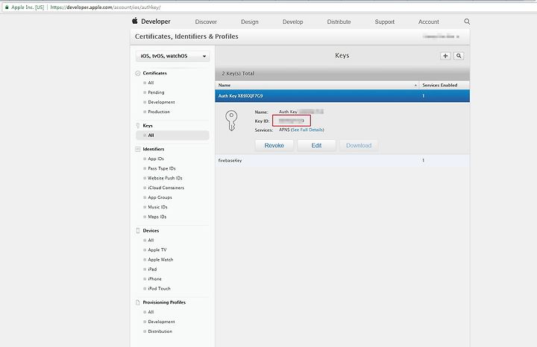Open the Account menu
537x347 pixels.
tap(428, 22)
